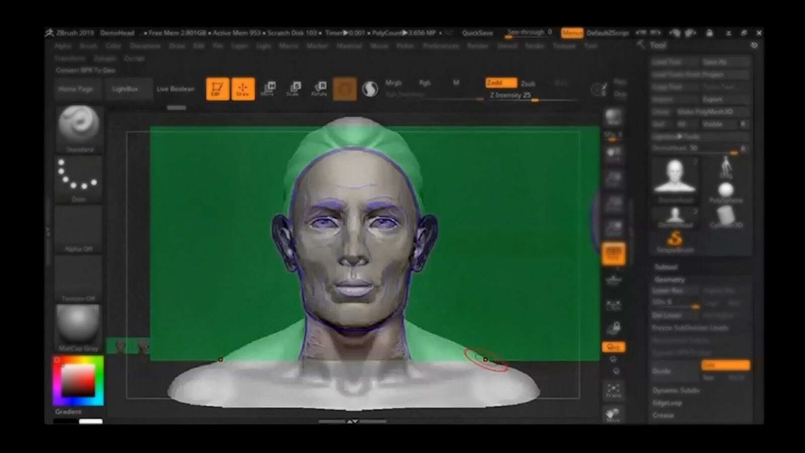This screenshot has width=805, height=453.
Task: Toggle the Xyz rotation axis button
Action: point(613,347)
